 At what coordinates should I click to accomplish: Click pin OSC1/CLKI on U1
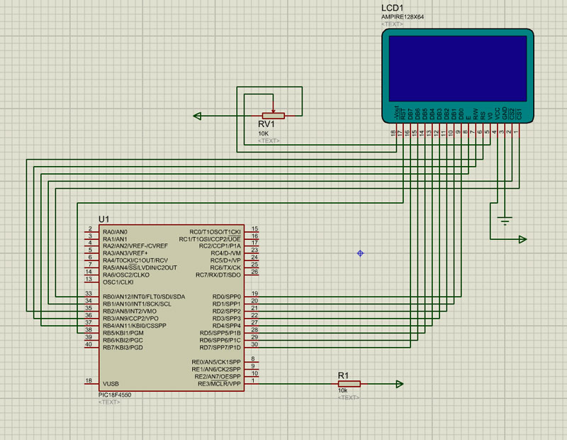[x=118, y=282]
